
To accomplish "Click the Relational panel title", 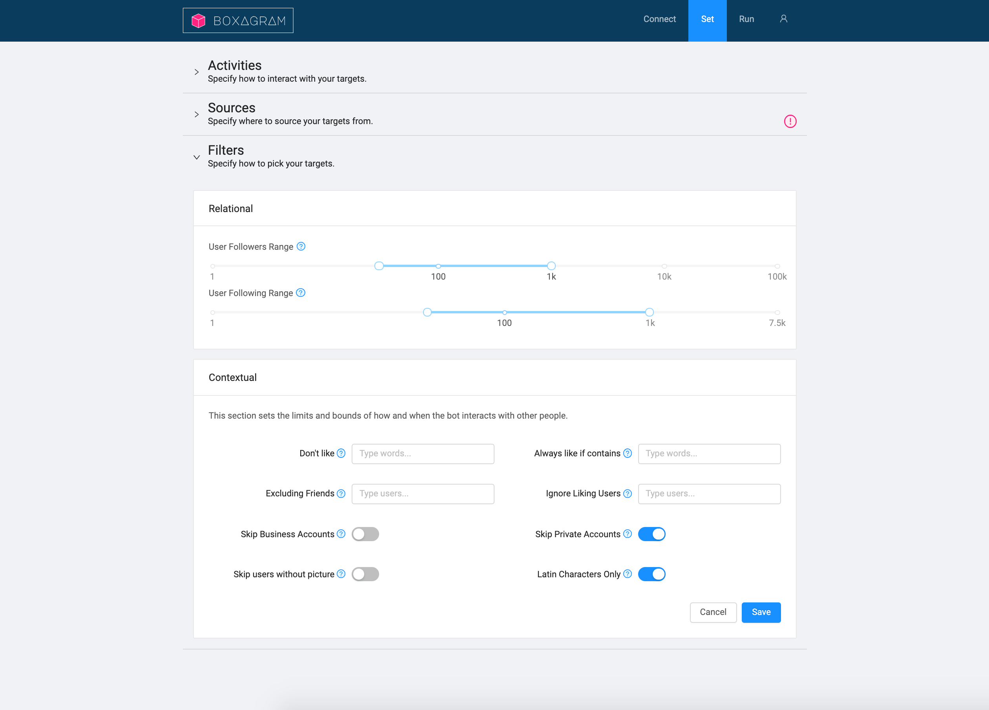I will (x=231, y=209).
